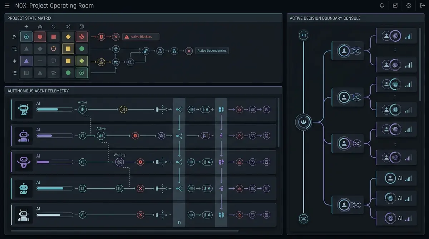Viewport: 429px width, 239px height.
Task: Expand the double-chevron at telemetry column bottom
Action: [179, 223]
